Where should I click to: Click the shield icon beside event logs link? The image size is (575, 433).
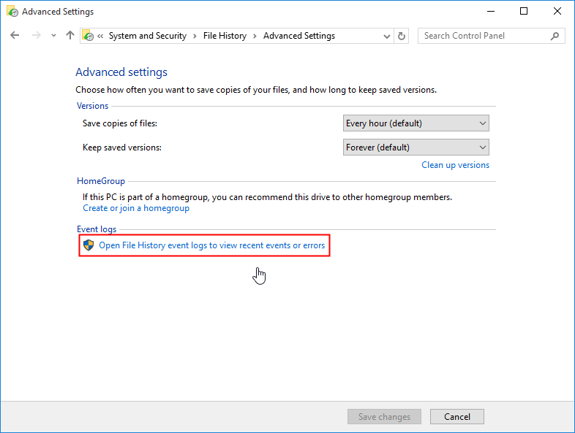(89, 245)
